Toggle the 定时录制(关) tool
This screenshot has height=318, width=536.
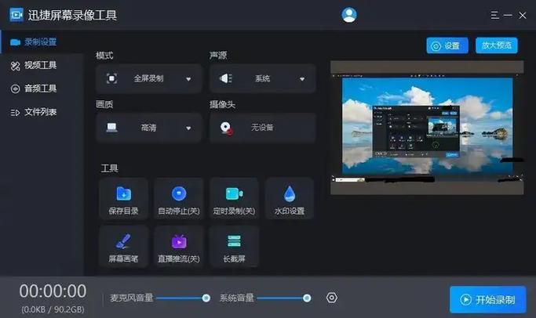(234, 199)
